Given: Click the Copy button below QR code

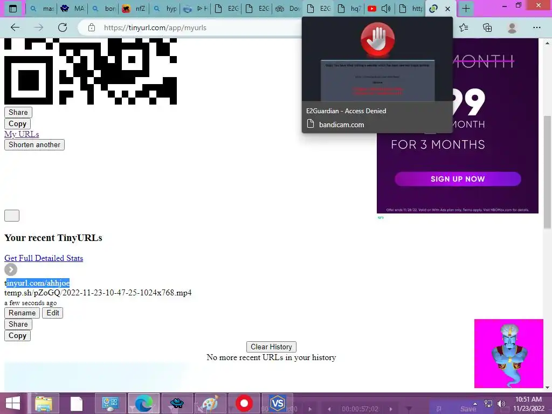Looking at the screenshot, I should pos(18,123).
